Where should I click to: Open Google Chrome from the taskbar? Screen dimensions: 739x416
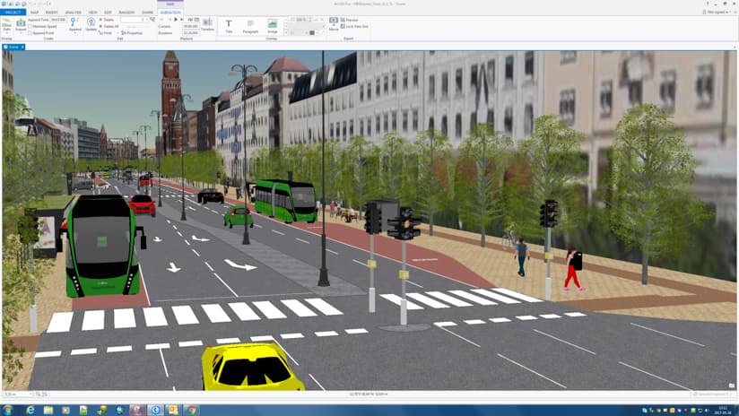191,411
